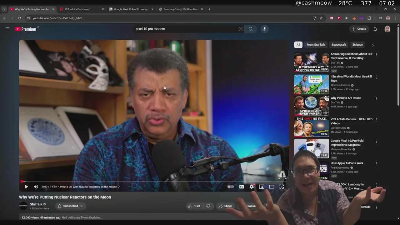This screenshot has height=225, width=400.
Task: Switch to 'Google Pixel 10 Pro XL' browser tab
Action: click(131, 9)
